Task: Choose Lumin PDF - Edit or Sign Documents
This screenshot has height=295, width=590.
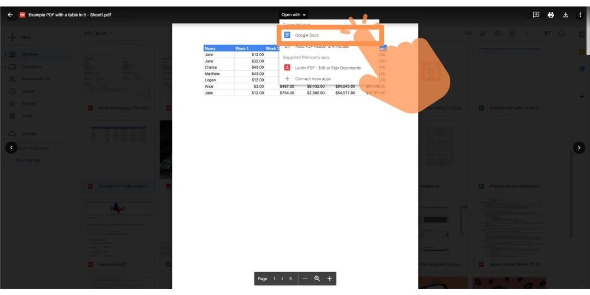Action: (x=329, y=68)
